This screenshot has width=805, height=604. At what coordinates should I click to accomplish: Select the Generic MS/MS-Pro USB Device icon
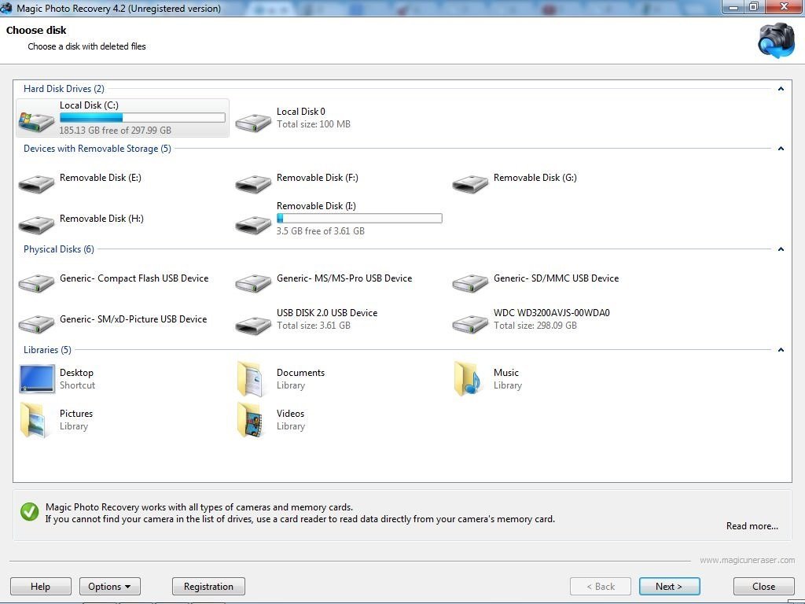253,283
